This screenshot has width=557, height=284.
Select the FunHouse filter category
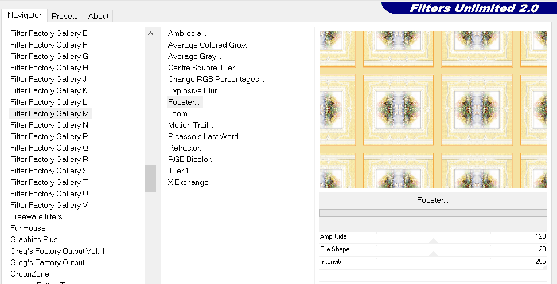28,228
